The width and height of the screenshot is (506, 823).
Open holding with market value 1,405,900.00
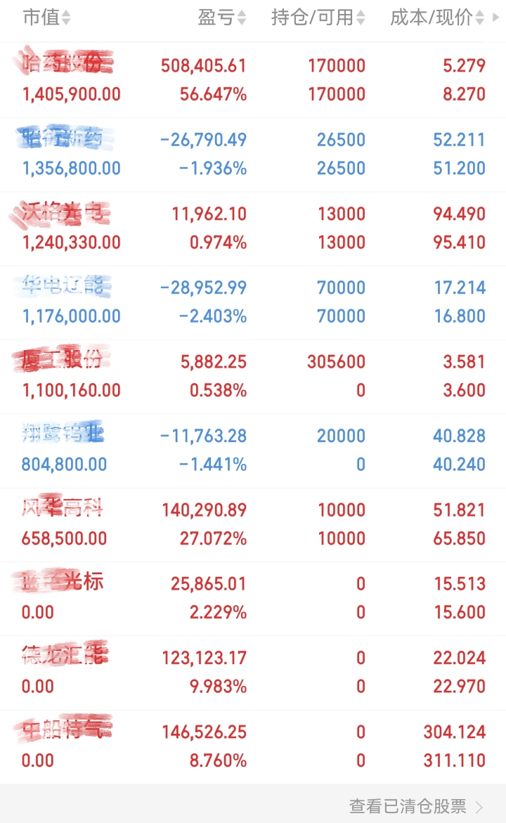point(253,80)
